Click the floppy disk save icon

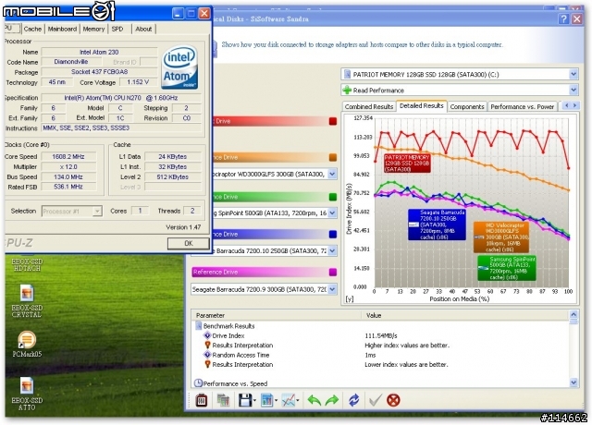coord(244,400)
